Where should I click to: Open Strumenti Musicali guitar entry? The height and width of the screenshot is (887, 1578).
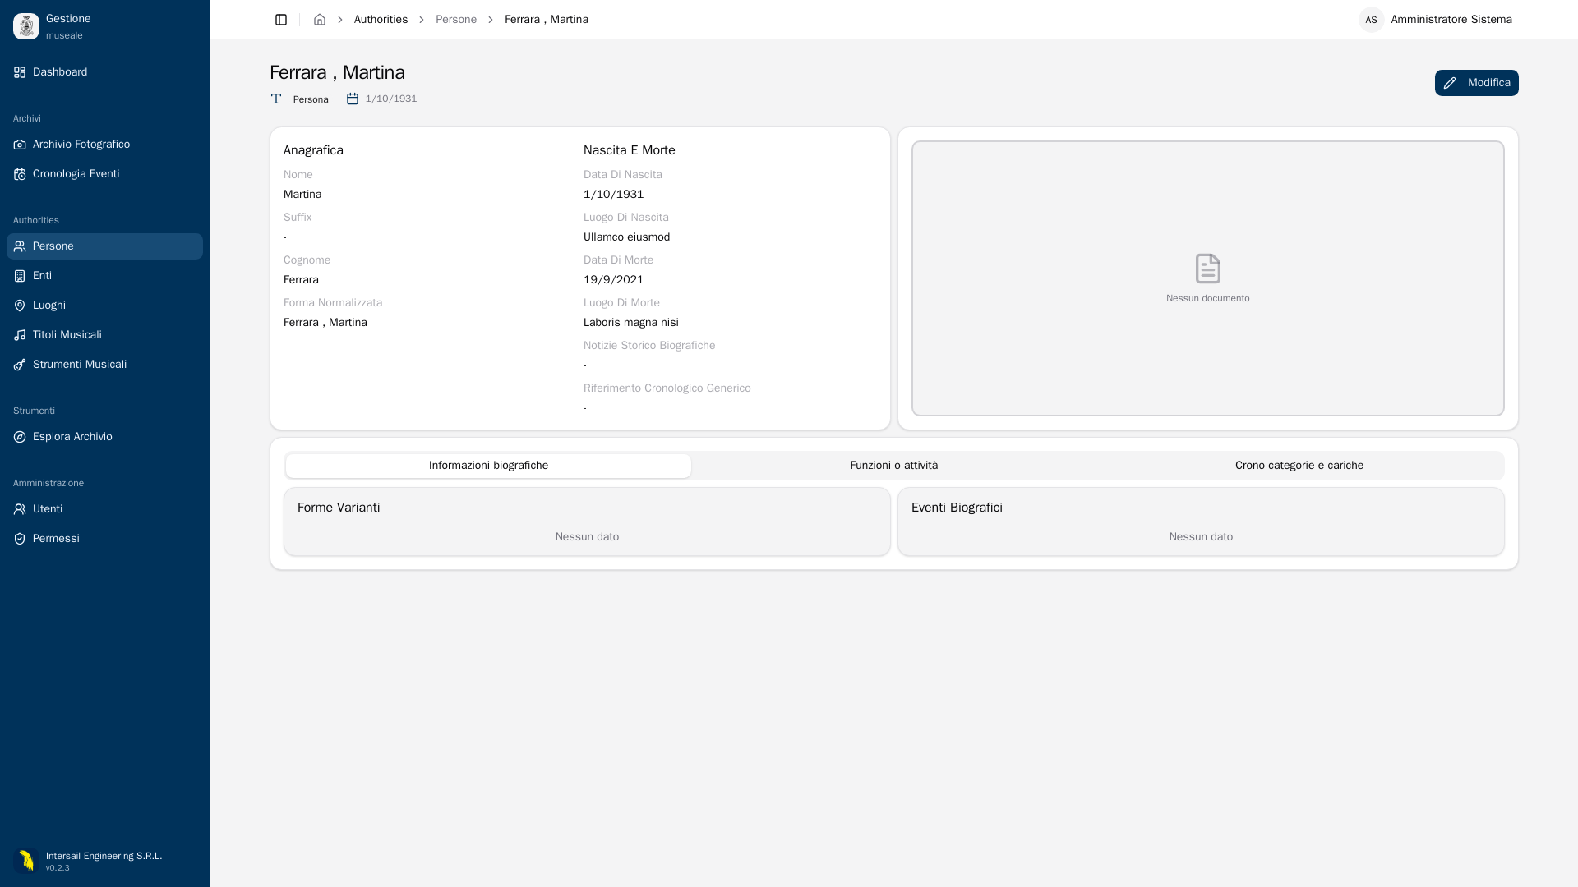[104, 365]
